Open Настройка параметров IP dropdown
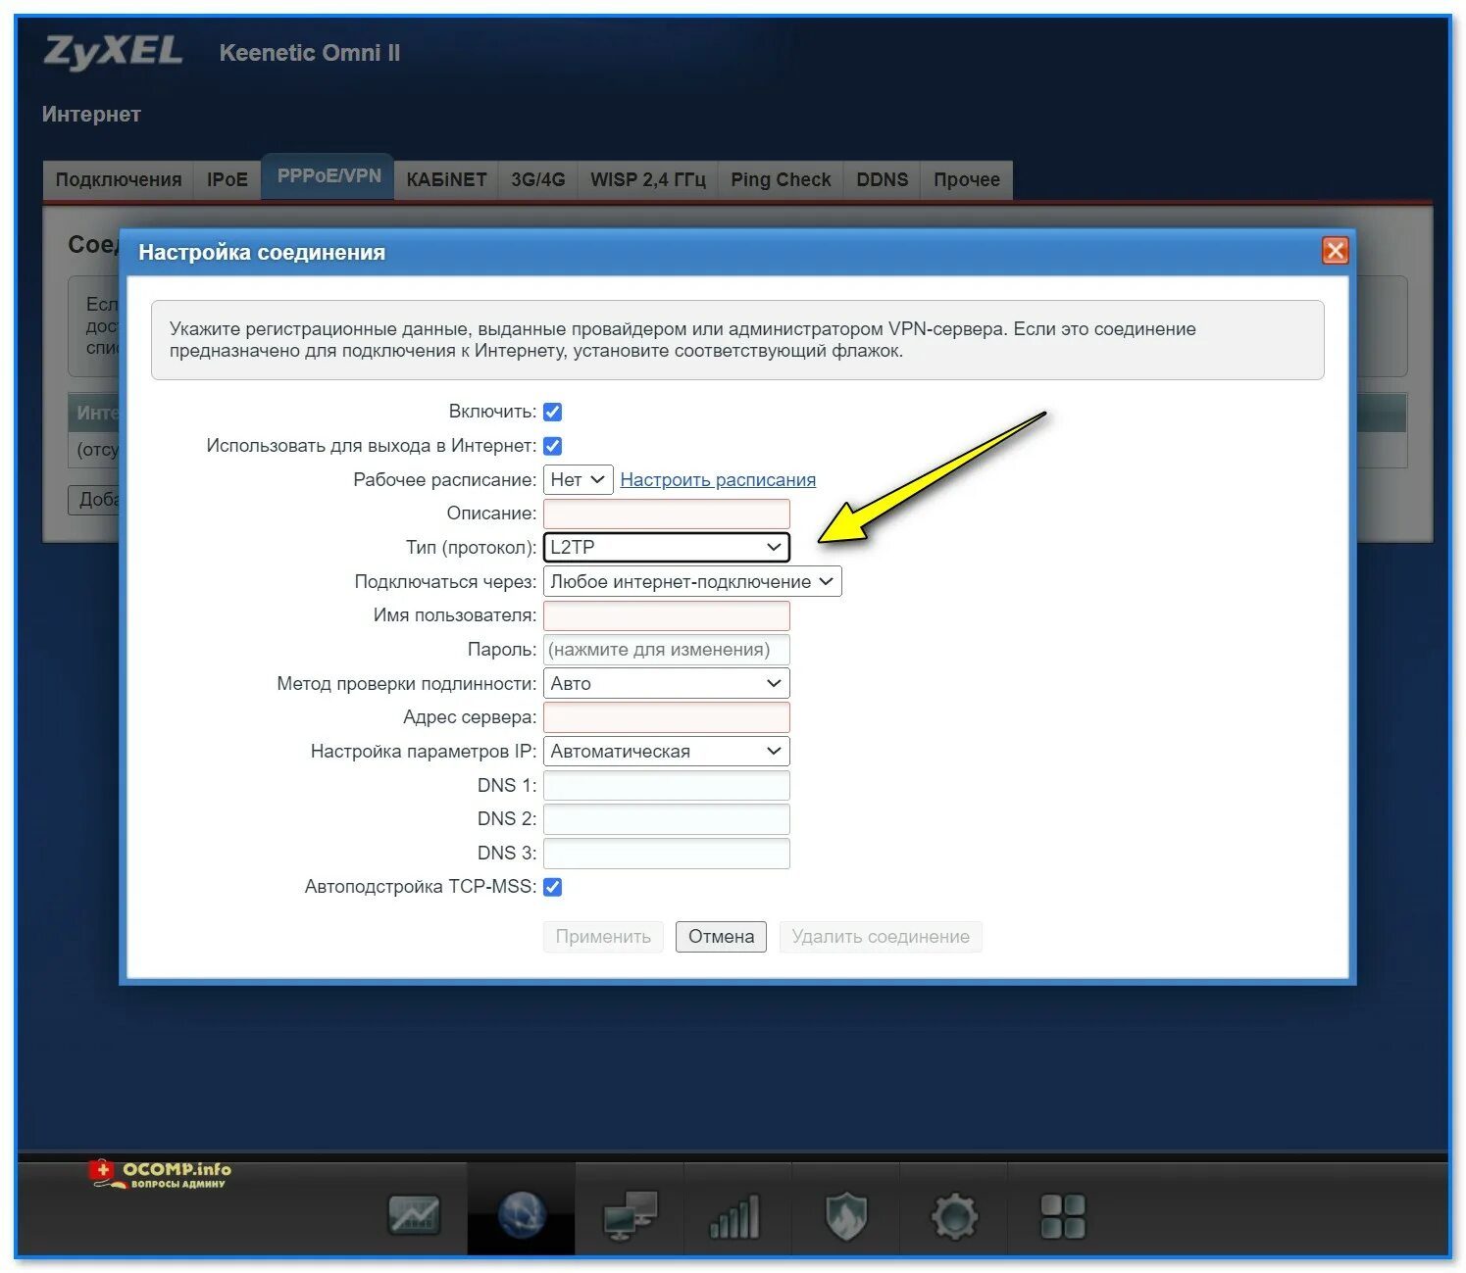1466x1273 pixels. [x=667, y=751]
